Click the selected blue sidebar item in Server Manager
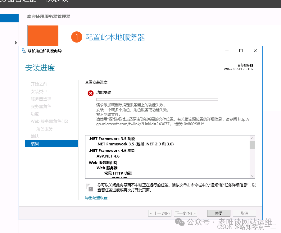The image size is (281, 233). click(9, 18)
